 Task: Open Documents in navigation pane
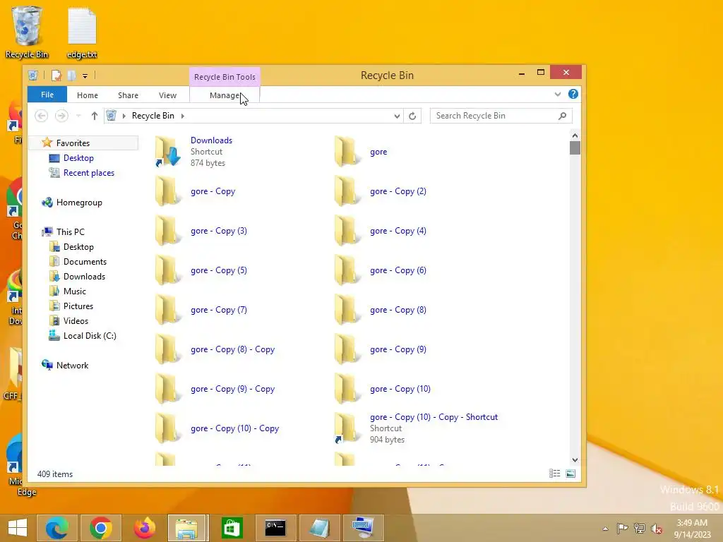tap(85, 262)
